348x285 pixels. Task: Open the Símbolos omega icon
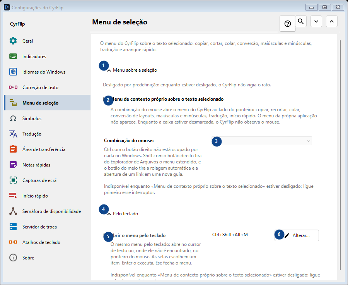(x=13, y=118)
